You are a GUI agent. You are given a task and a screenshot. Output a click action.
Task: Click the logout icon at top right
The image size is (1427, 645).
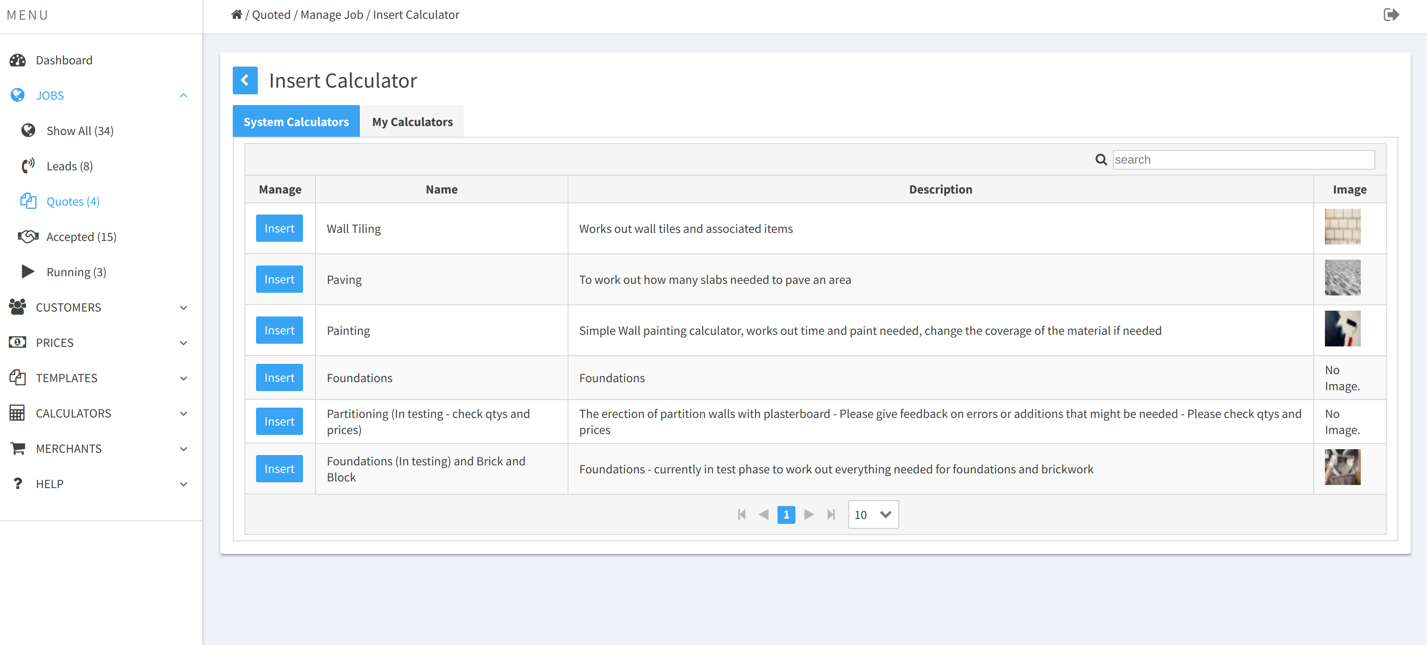(1391, 15)
